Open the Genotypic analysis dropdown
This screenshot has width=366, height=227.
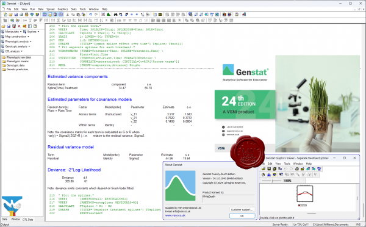click(x=16, y=46)
